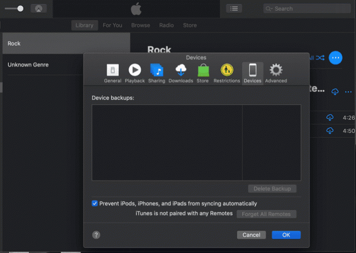This screenshot has width=356, height=253.
Task: Click the Delete Backup button
Action: pos(272,189)
